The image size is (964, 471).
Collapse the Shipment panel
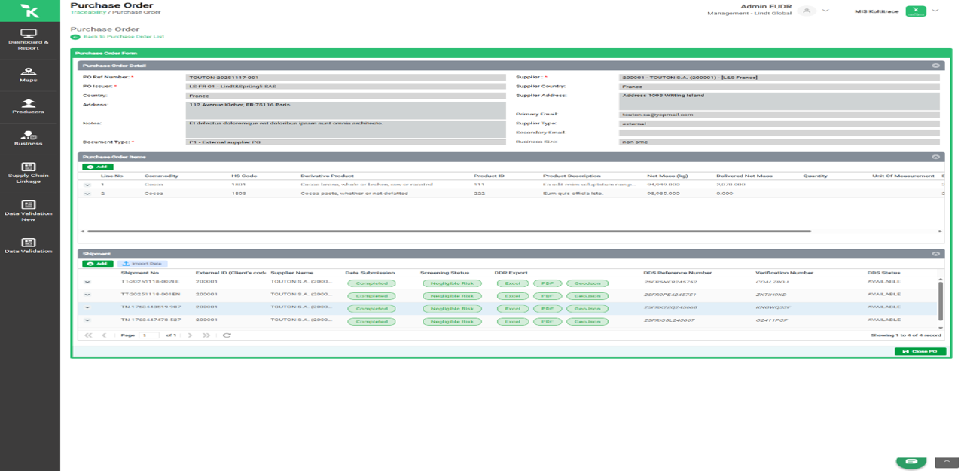pyautogui.click(x=935, y=254)
